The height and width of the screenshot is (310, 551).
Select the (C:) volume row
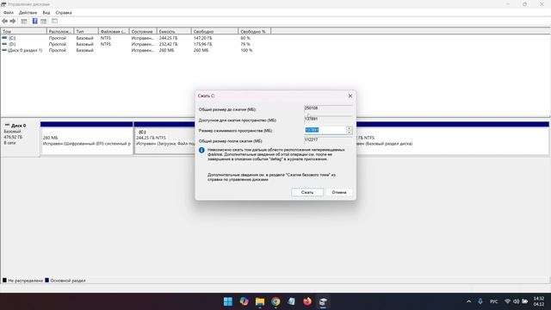pos(135,38)
